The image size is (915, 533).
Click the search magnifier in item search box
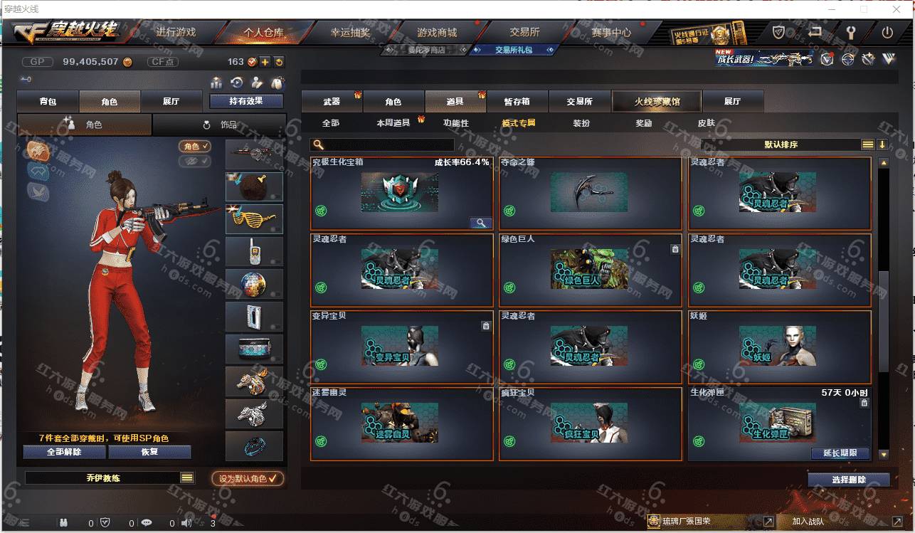318,144
